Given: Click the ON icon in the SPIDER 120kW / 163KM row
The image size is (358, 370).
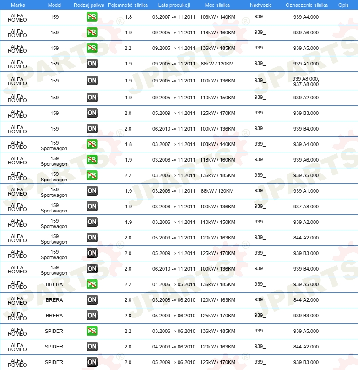Looking at the screenshot, I should pyautogui.click(x=92, y=347).
